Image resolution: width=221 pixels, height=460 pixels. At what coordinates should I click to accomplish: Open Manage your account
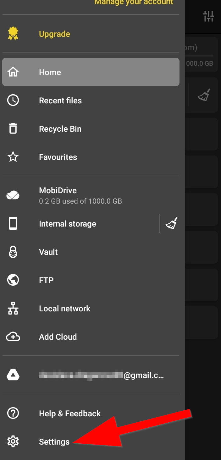click(134, 3)
